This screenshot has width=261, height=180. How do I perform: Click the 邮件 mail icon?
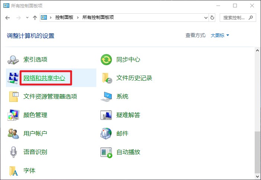pos(106,133)
